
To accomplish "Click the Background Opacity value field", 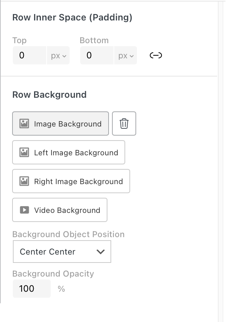I will tap(31, 289).
